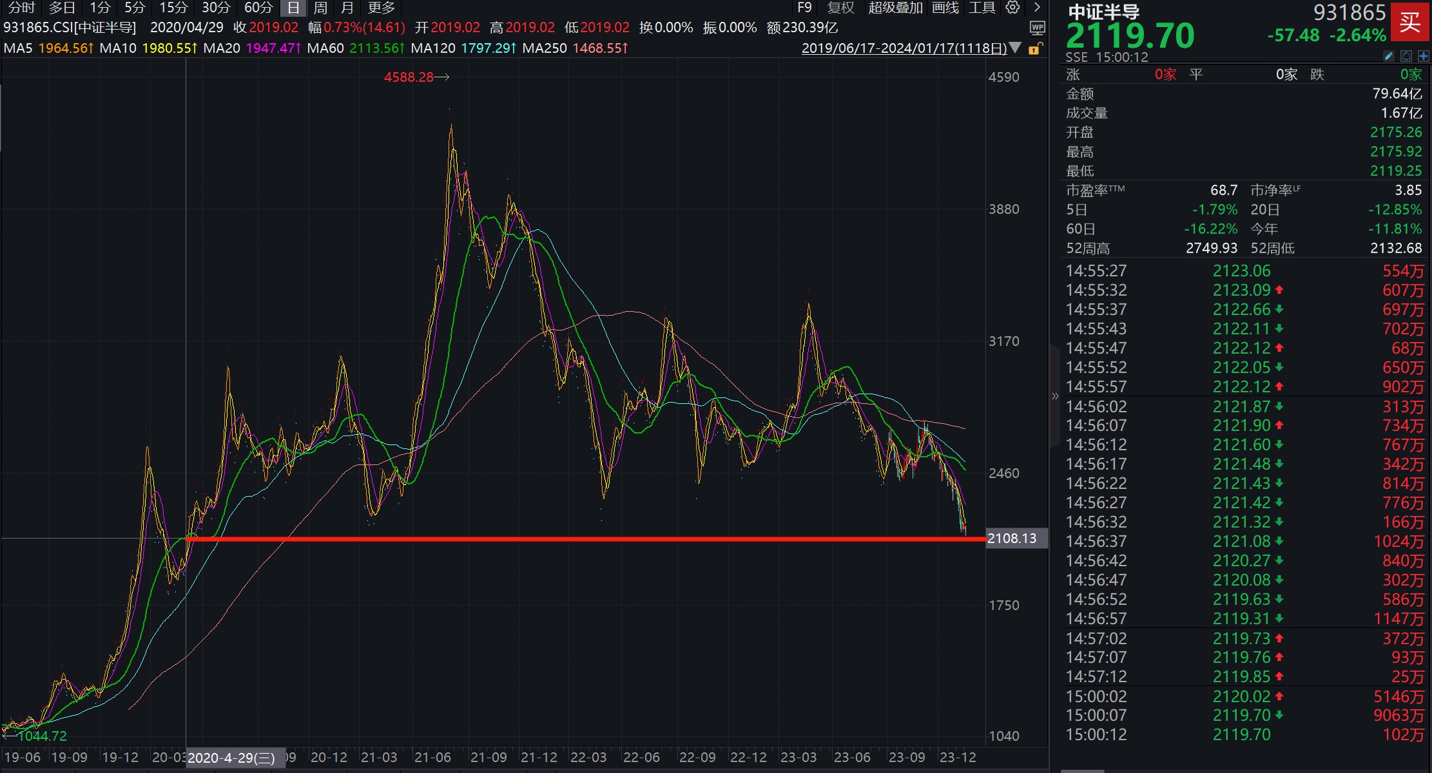This screenshot has height=773, width=1432.
Task: Open the 画线 drawing tool
Action: pyautogui.click(x=944, y=8)
